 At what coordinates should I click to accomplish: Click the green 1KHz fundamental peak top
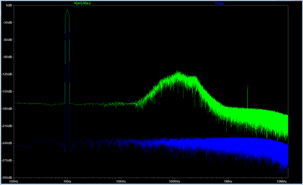pos(67,10)
